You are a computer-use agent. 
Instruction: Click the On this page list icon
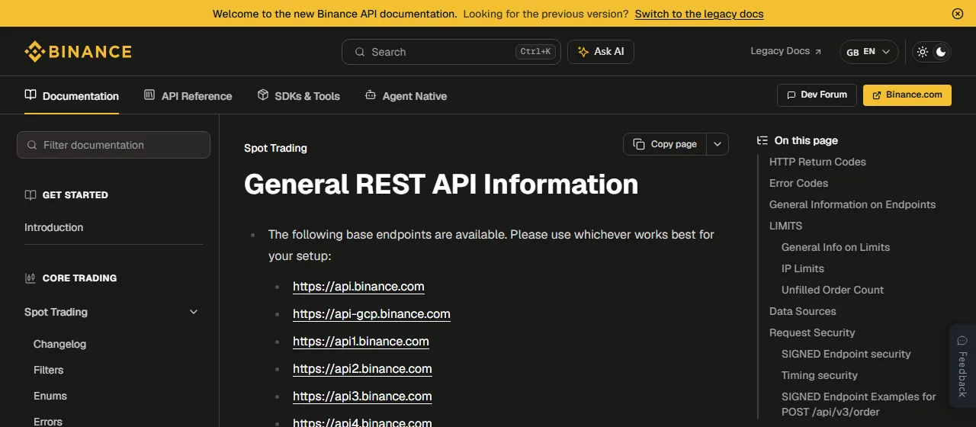[762, 140]
